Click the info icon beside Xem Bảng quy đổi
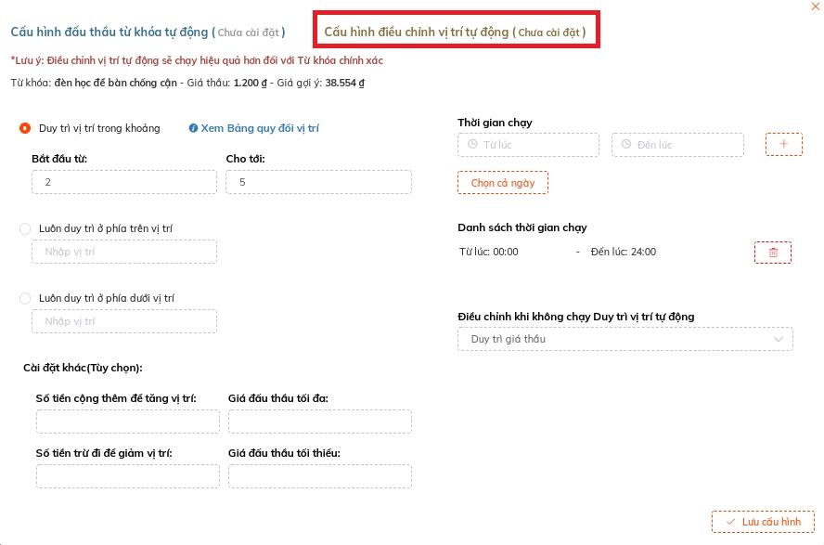Image resolution: width=824 pixels, height=545 pixels. pyautogui.click(x=194, y=129)
